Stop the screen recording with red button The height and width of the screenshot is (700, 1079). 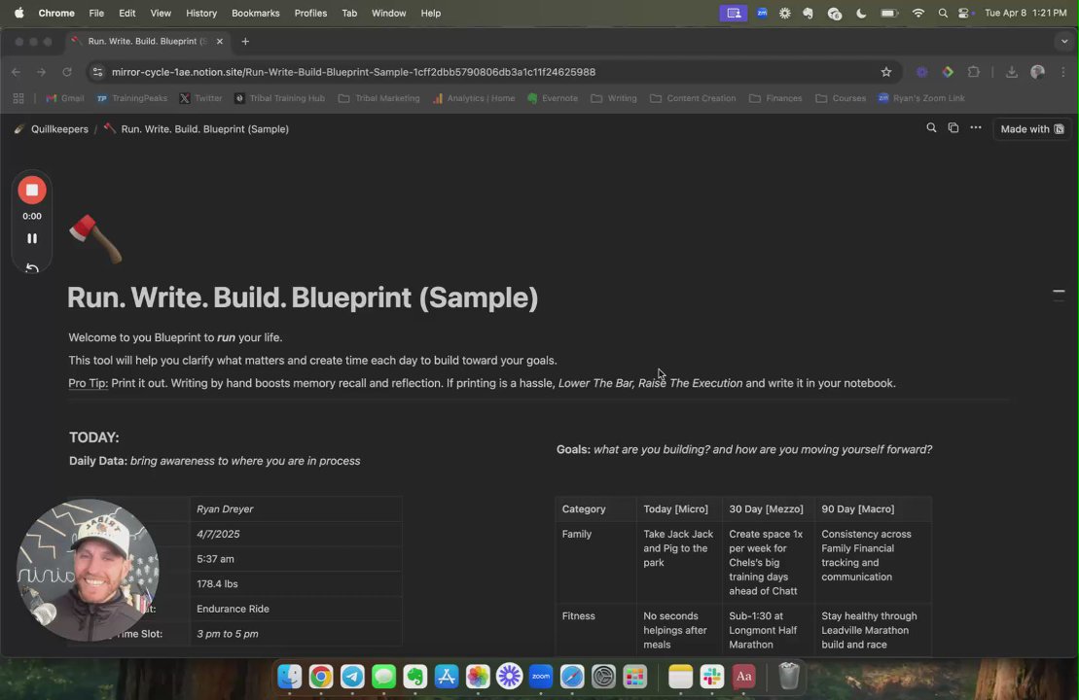(32, 191)
